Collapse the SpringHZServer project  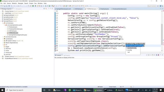pyautogui.click(x=1, y=21)
